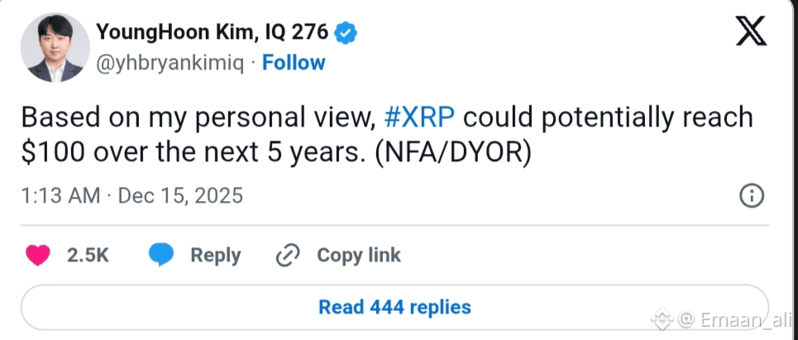
Task: Open Read 444 replies
Action: coord(394,307)
